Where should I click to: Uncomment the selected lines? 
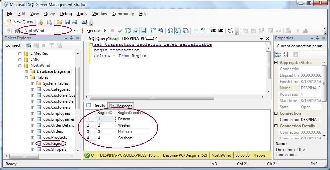click(x=203, y=31)
